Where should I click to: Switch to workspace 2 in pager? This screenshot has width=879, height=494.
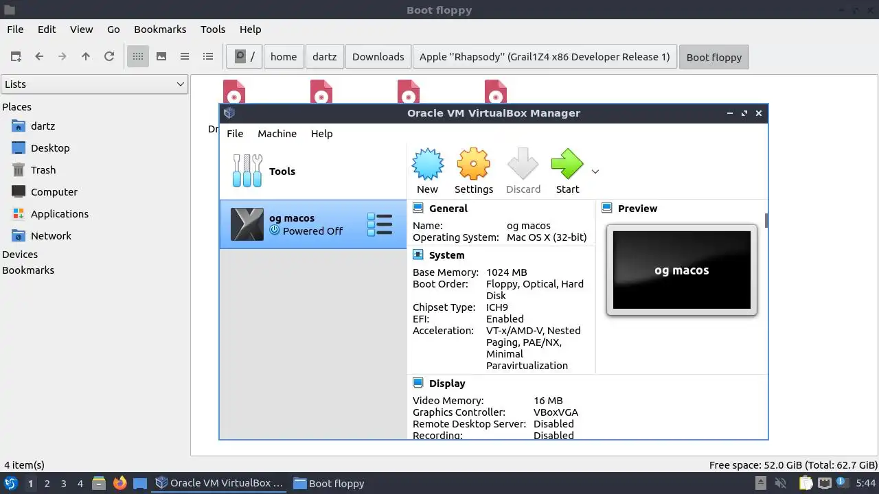point(47,483)
